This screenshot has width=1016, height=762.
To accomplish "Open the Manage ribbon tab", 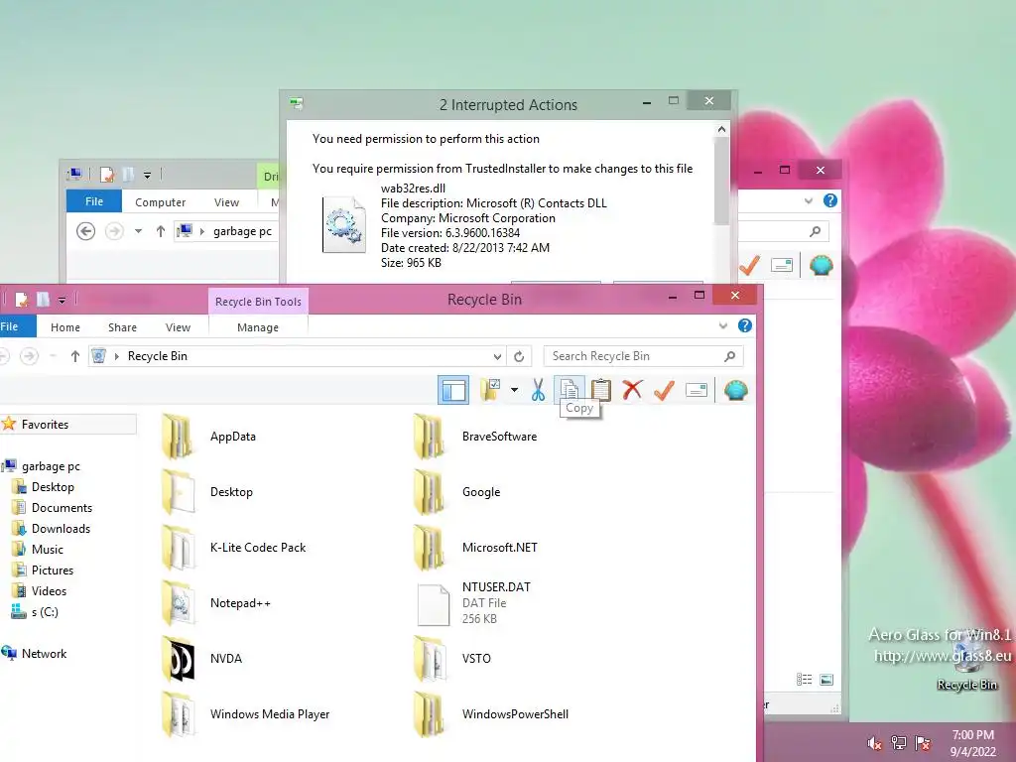I will coord(258,327).
